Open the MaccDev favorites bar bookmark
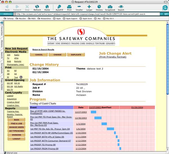 click(x=21, y=18)
